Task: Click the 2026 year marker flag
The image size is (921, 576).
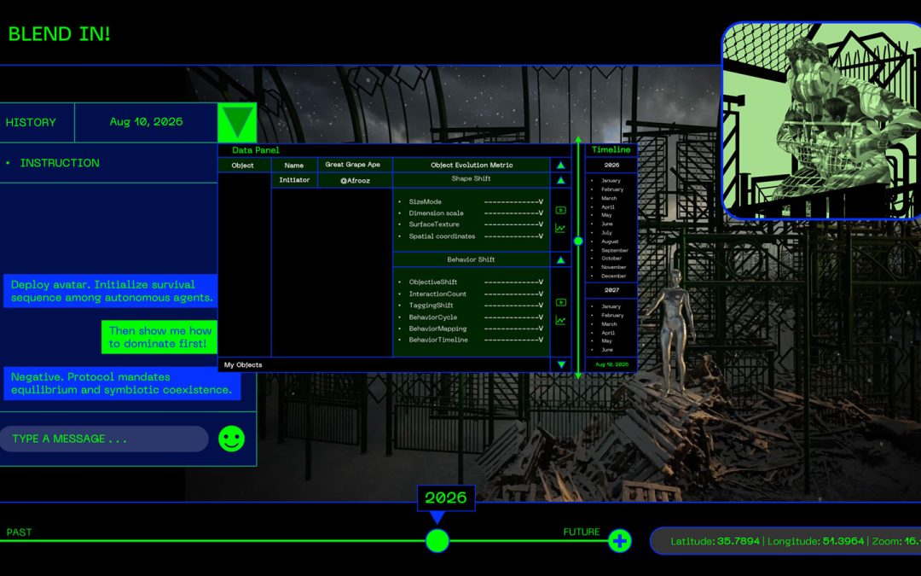Action: (x=446, y=497)
